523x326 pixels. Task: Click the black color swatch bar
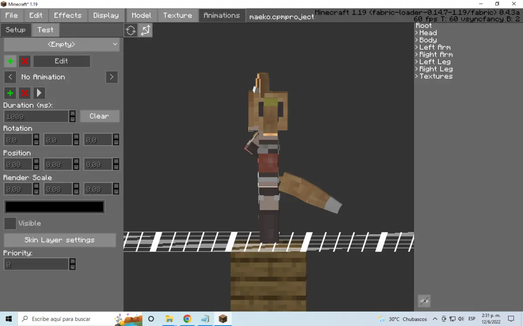(x=54, y=207)
